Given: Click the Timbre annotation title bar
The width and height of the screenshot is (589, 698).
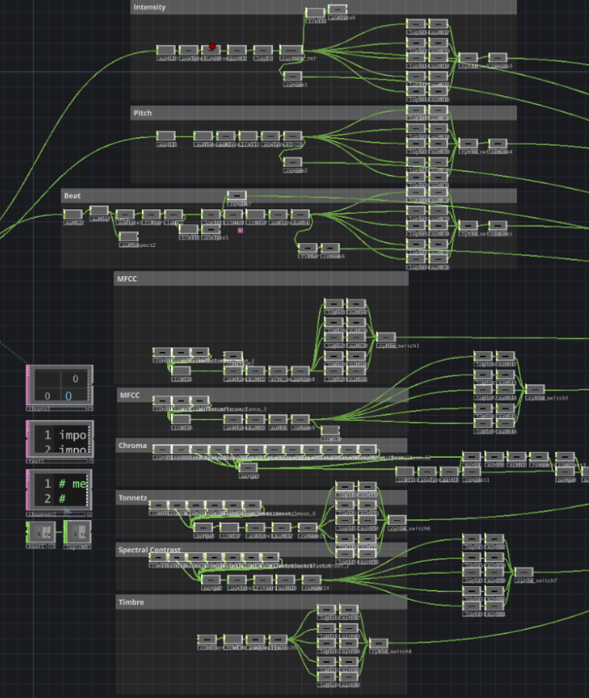Looking at the screenshot, I should (x=261, y=602).
